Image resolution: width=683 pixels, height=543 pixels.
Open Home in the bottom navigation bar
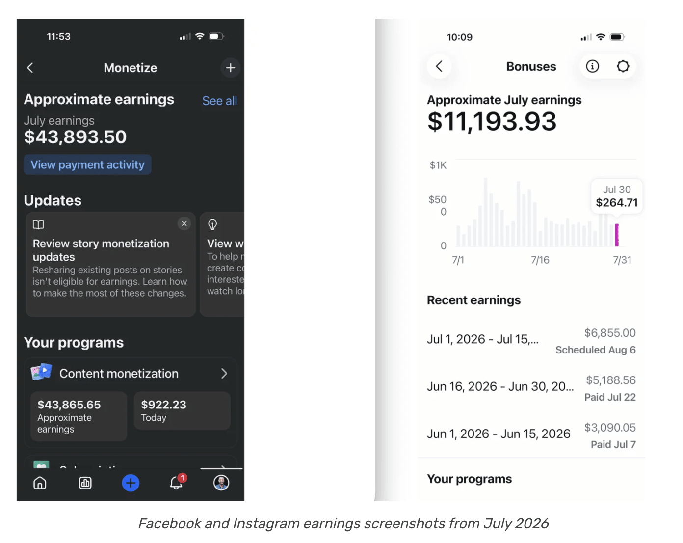[40, 483]
